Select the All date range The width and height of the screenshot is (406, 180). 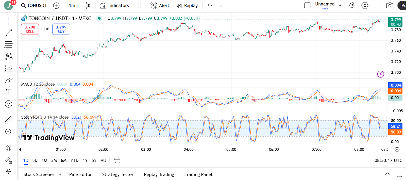[103, 160]
